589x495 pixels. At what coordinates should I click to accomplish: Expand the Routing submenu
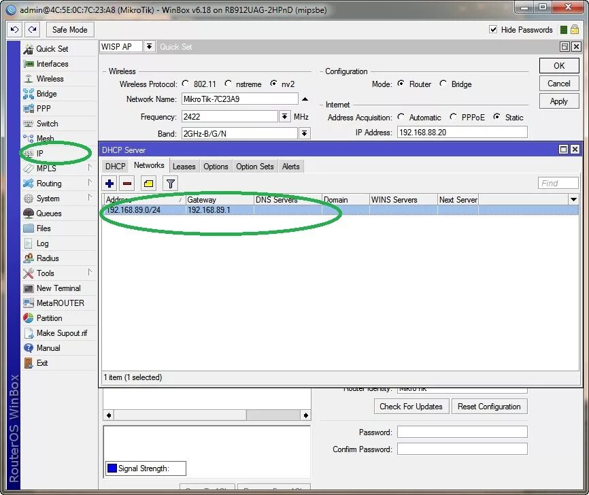click(89, 182)
